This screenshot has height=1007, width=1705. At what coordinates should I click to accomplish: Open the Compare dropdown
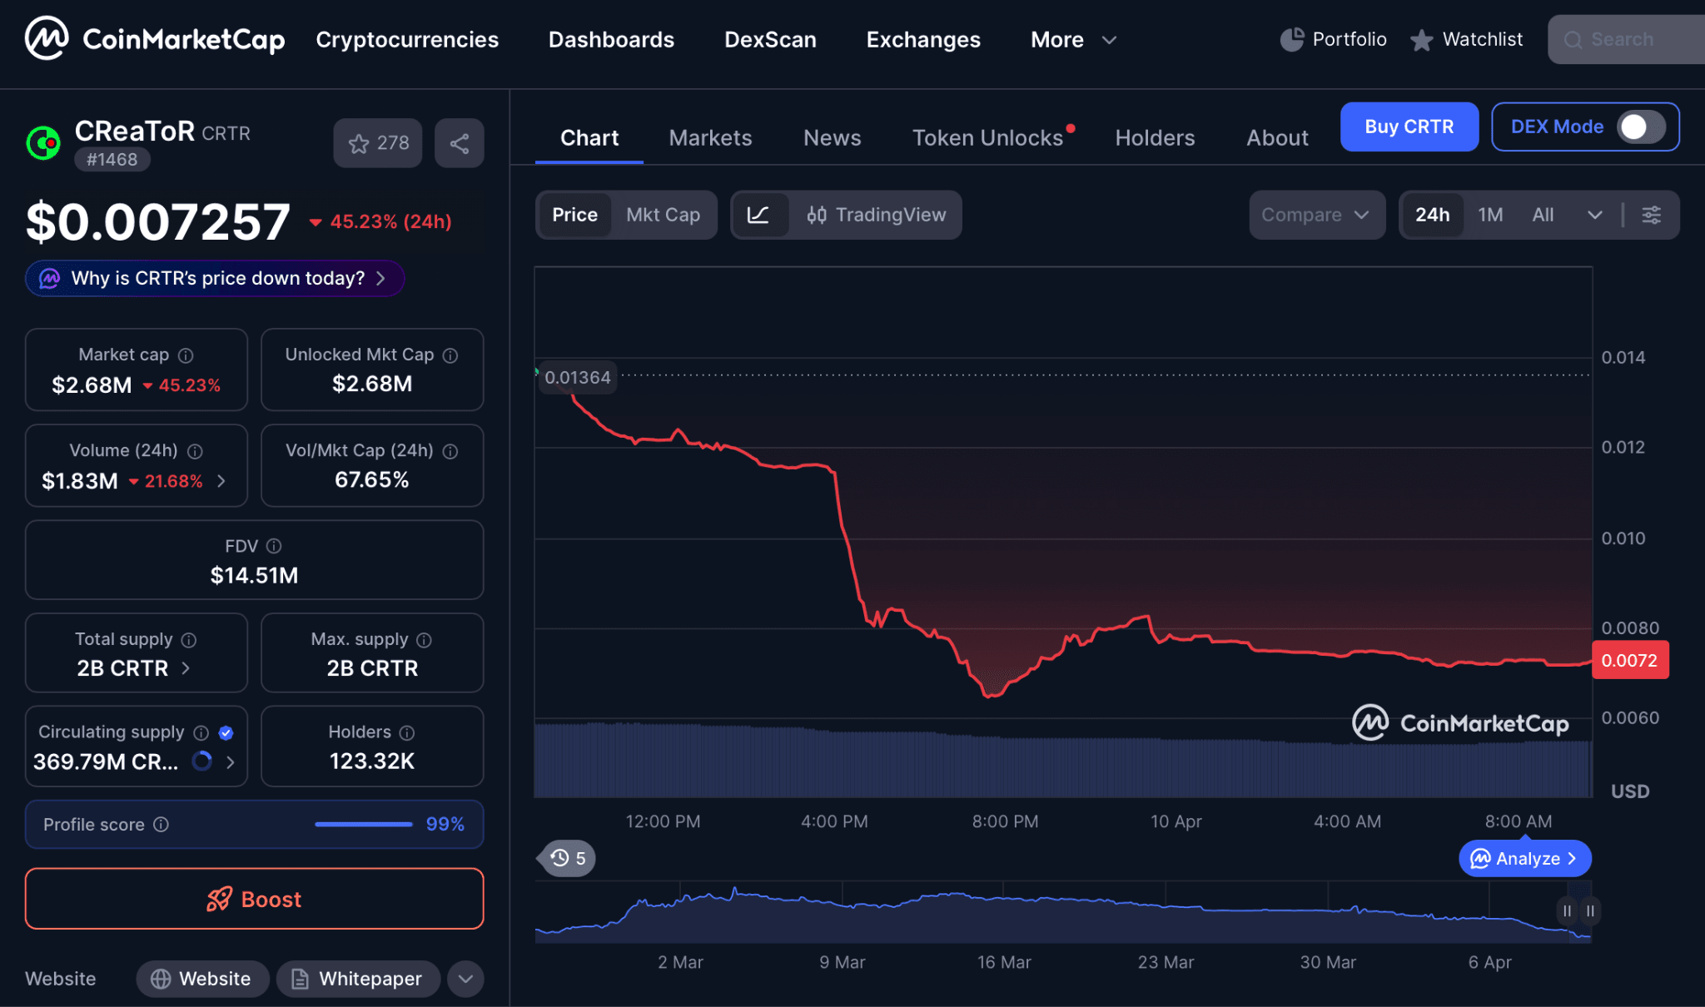click(x=1316, y=215)
